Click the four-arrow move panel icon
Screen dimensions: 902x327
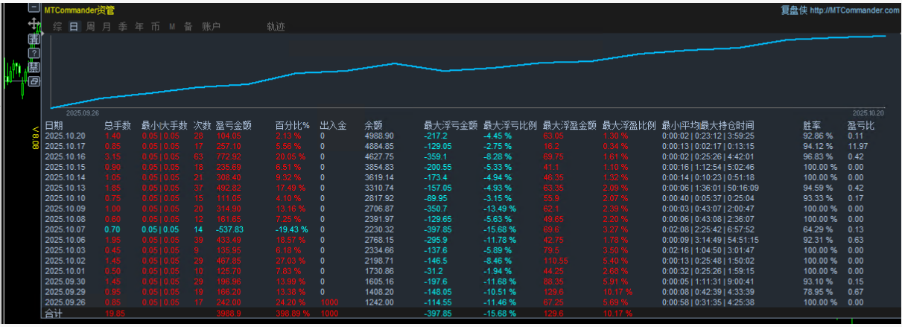[34, 23]
